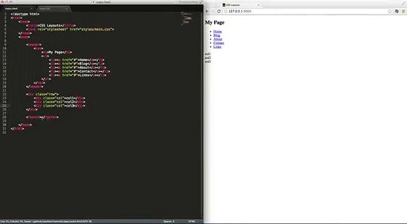407x224 pixels.
Task: Click the title CSS Layouts code line
Action: point(51,26)
